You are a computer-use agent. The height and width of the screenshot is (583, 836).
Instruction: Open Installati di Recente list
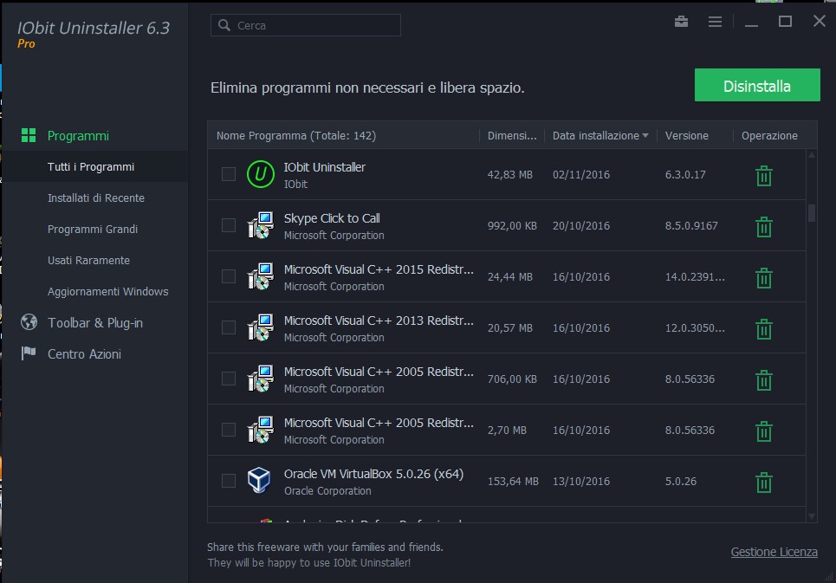point(95,198)
